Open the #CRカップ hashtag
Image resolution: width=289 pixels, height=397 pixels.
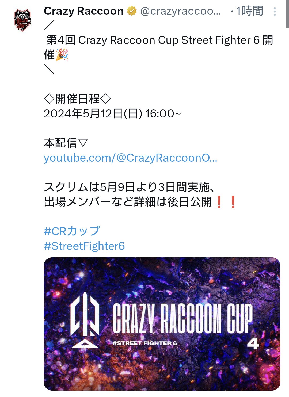[72, 231]
